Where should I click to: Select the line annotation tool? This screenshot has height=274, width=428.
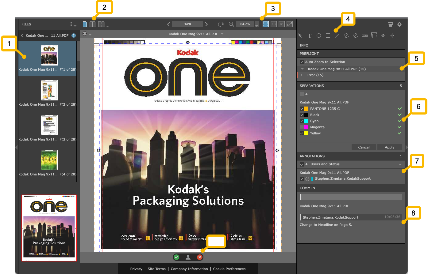pos(337,36)
